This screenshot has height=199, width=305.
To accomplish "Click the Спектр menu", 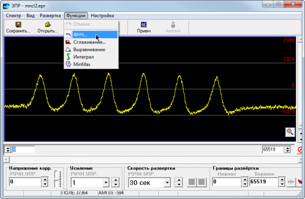I will click(13, 16).
